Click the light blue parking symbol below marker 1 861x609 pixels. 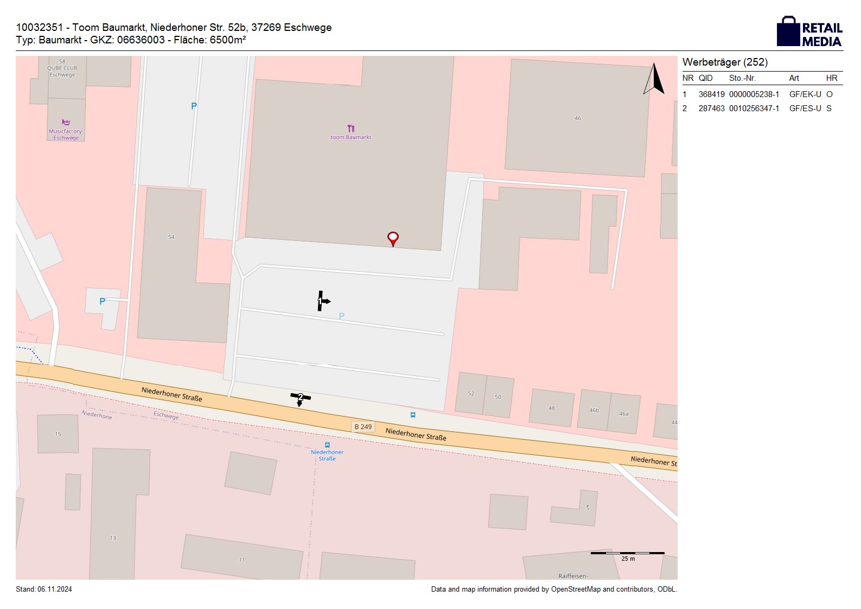click(x=341, y=316)
